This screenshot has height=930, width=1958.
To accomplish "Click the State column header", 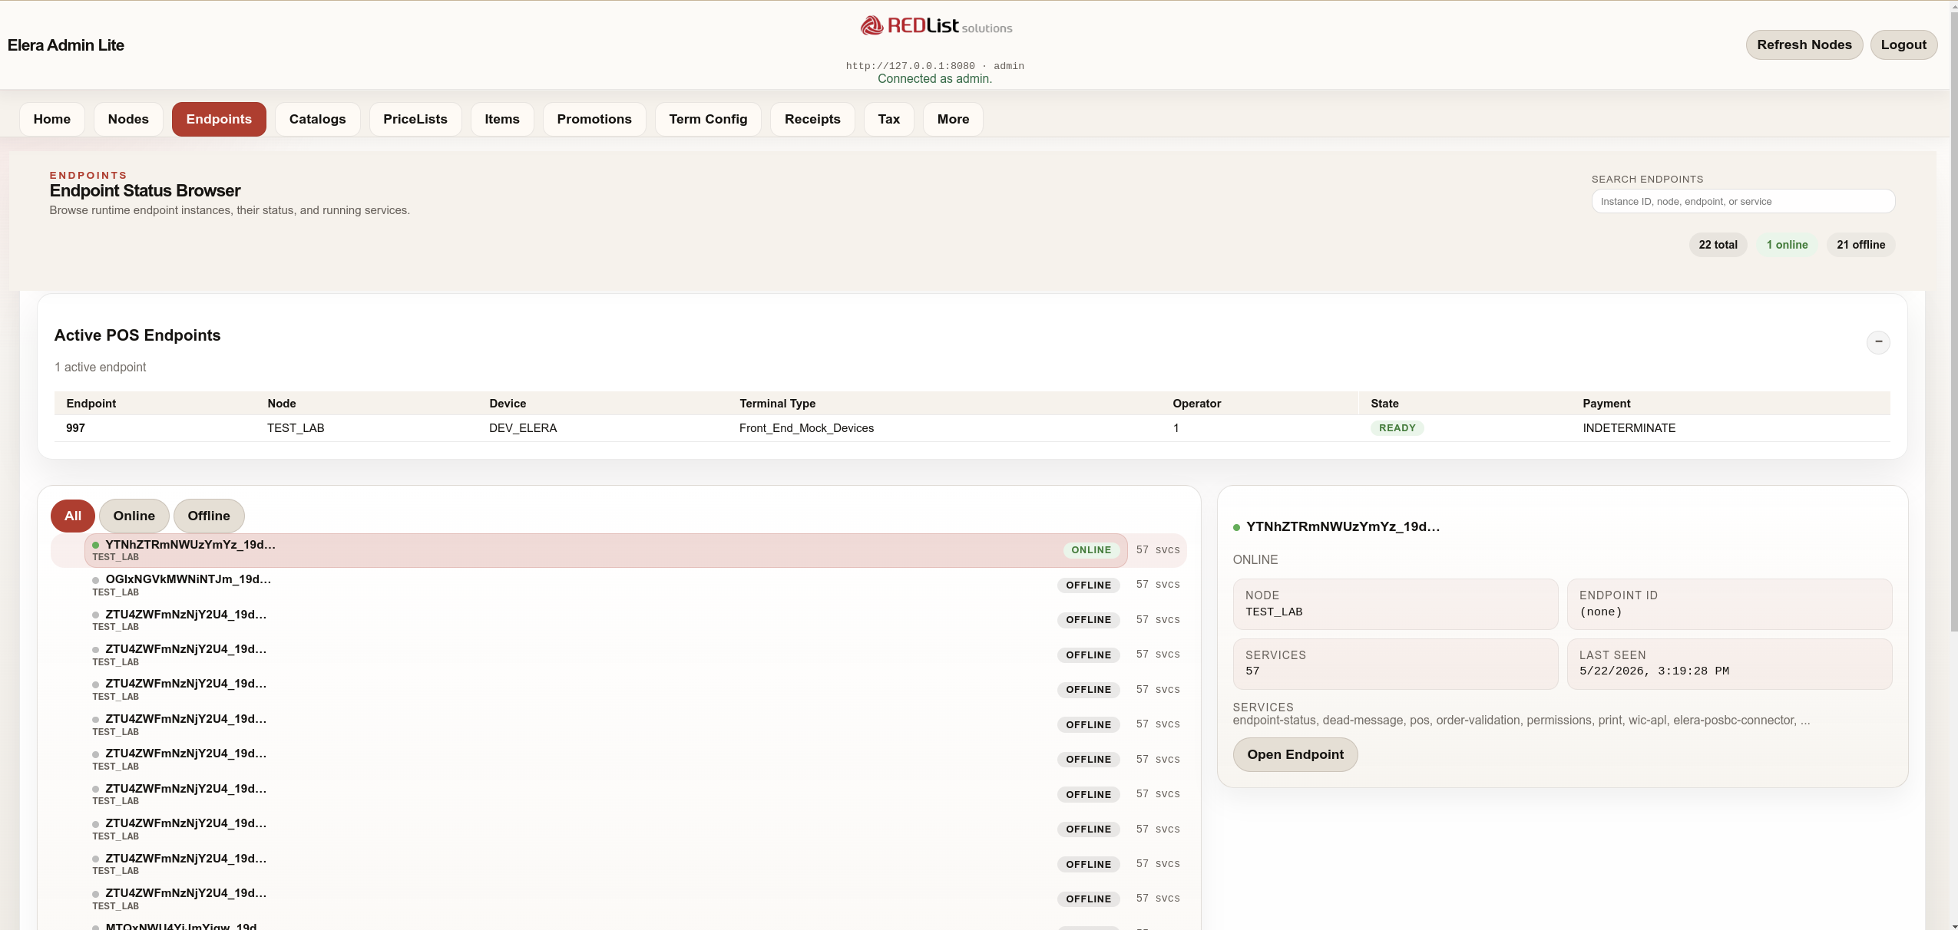I will (x=1384, y=404).
